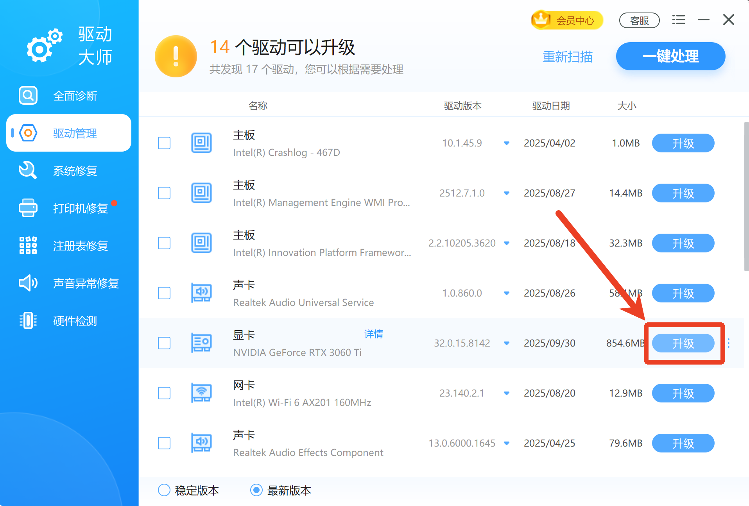Check the Intel(R) Crashlog driver checkbox
The height and width of the screenshot is (506, 749).
coord(164,143)
